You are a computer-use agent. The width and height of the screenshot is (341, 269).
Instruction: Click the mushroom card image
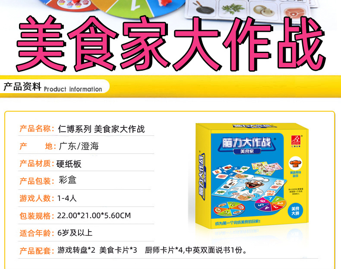tap(262, 11)
